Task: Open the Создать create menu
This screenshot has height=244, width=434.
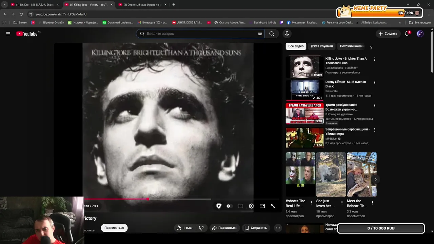Action: pos(388,34)
